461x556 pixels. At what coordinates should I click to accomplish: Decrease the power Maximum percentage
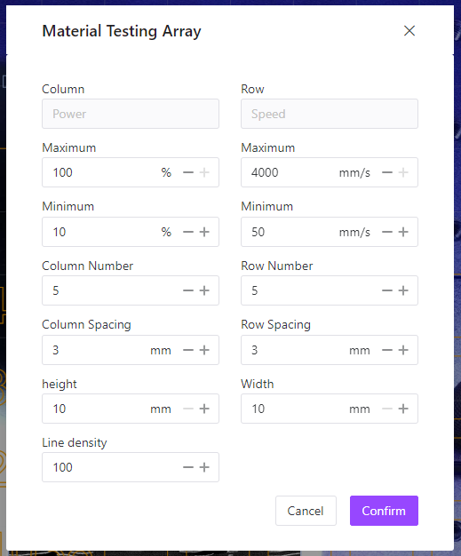(x=188, y=172)
